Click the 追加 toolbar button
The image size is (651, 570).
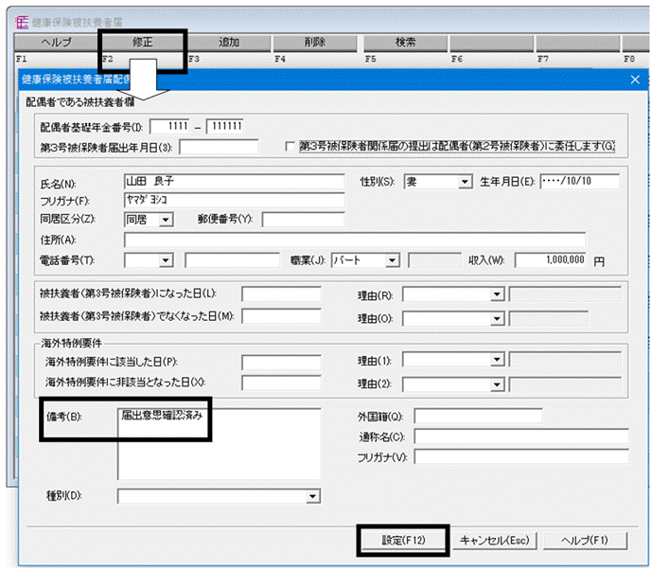tap(229, 43)
